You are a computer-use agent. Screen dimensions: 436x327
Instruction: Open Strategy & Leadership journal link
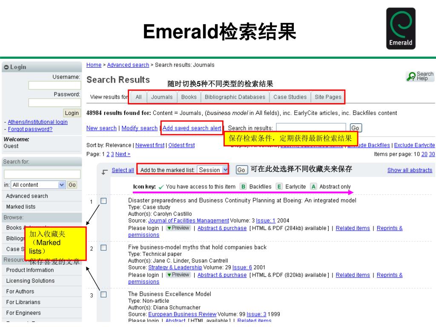pyautogui.click(x=175, y=267)
